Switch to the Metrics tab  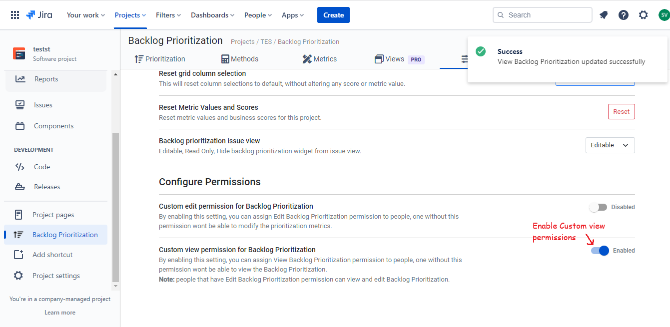tap(320, 59)
